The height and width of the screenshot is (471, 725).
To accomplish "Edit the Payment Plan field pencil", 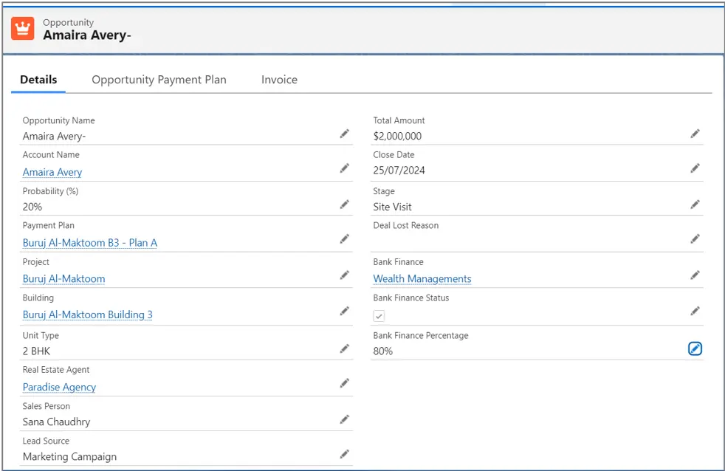I will point(345,239).
